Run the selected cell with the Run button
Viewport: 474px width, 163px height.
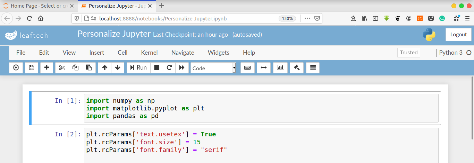pyautogui.click(x=138, y=68)
